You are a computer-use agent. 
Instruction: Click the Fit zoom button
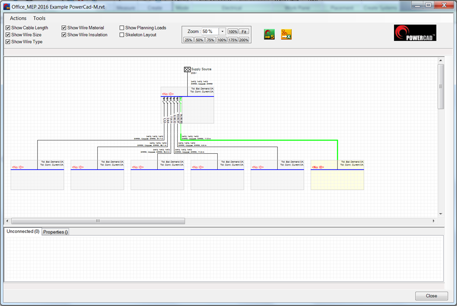[244, 32]
